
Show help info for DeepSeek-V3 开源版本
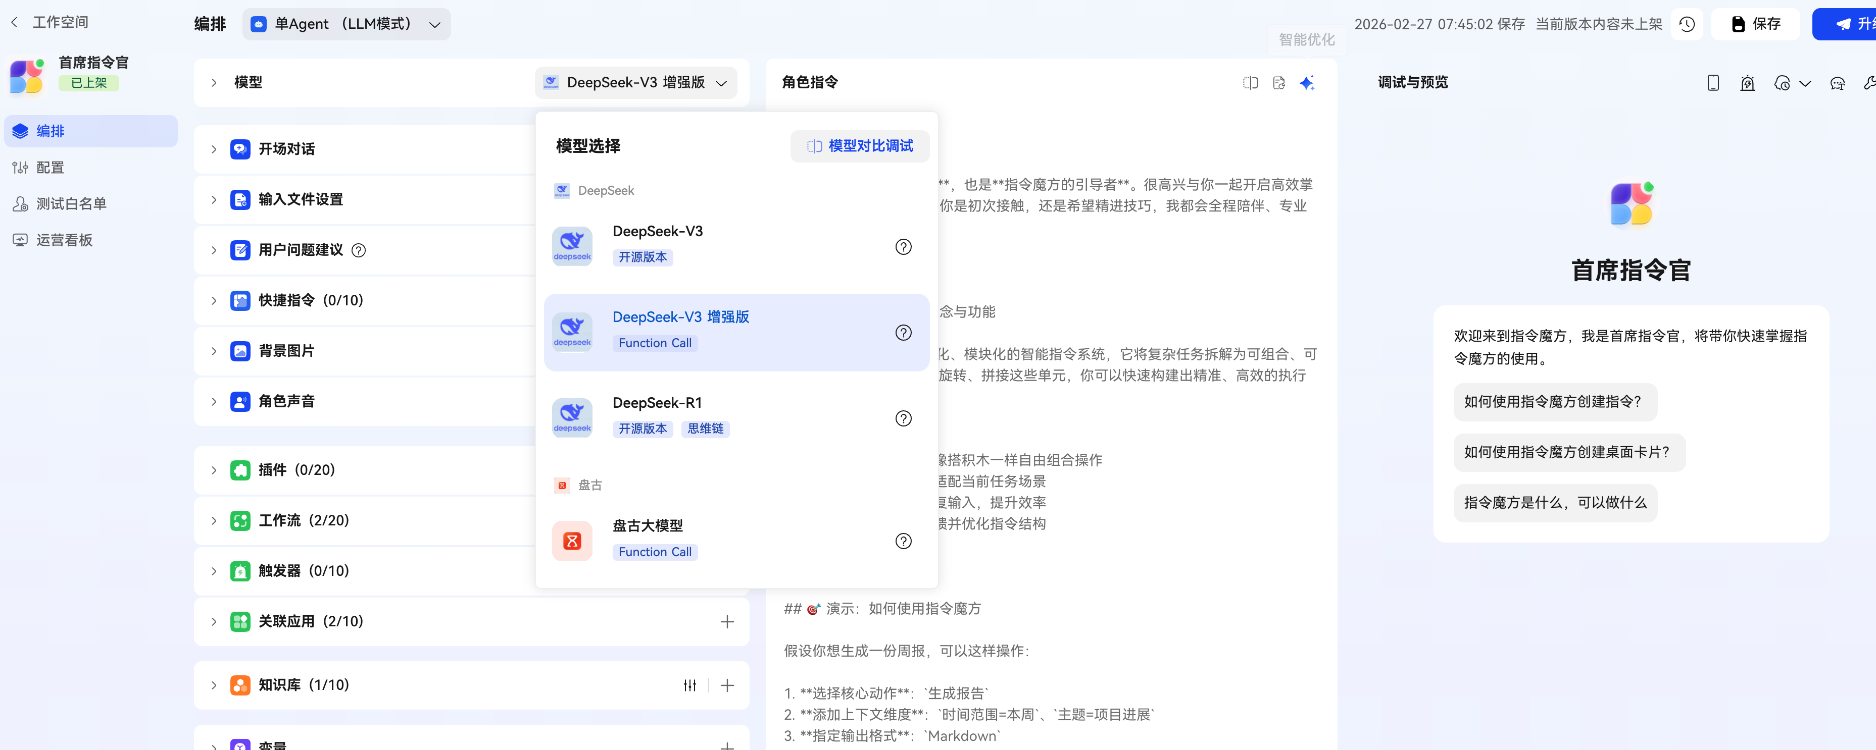[903, 247]
